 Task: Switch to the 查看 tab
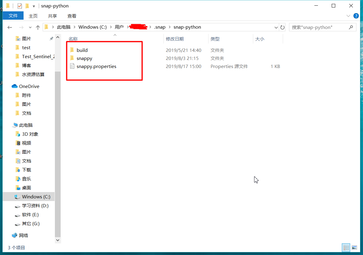(x=72, y=16)
